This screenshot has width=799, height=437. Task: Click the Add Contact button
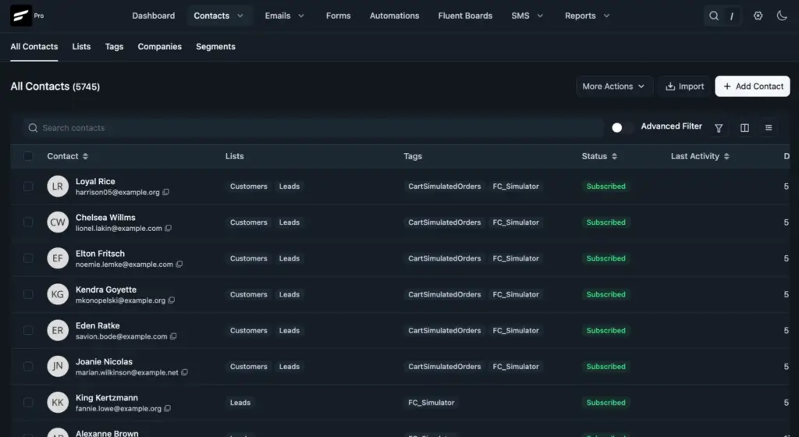(x=753, y=87)
